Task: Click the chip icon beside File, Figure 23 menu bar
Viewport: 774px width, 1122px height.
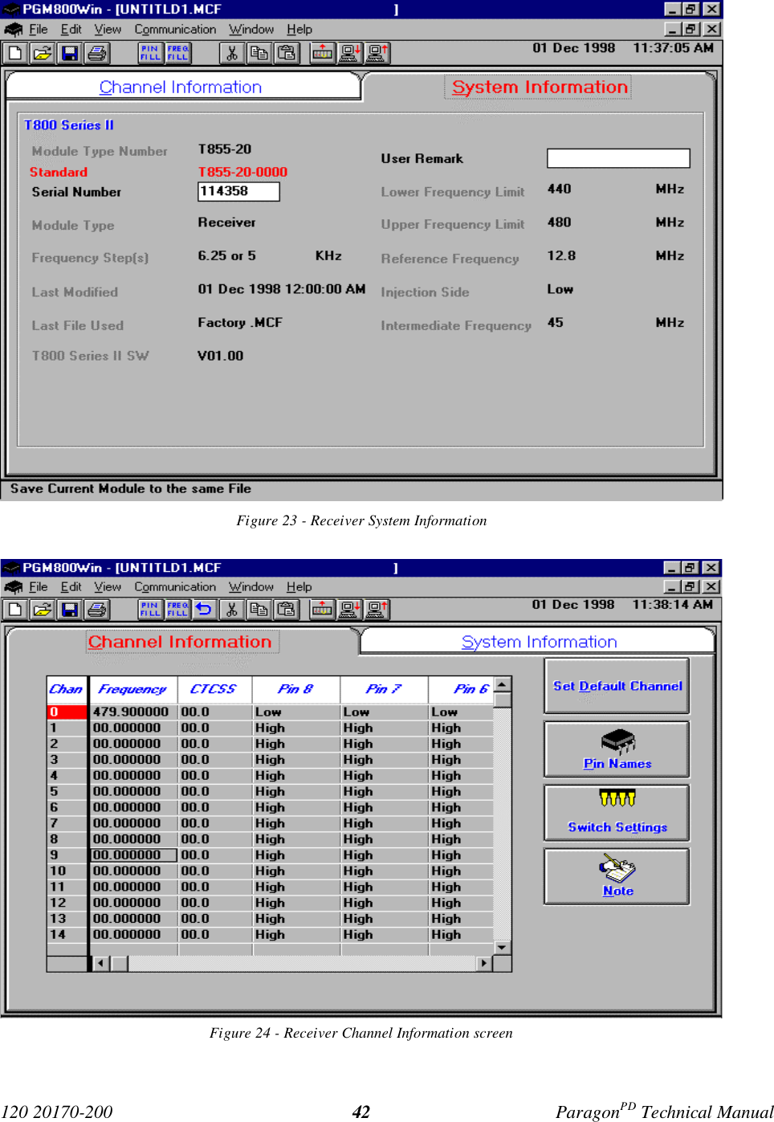Action: (13, 30)
